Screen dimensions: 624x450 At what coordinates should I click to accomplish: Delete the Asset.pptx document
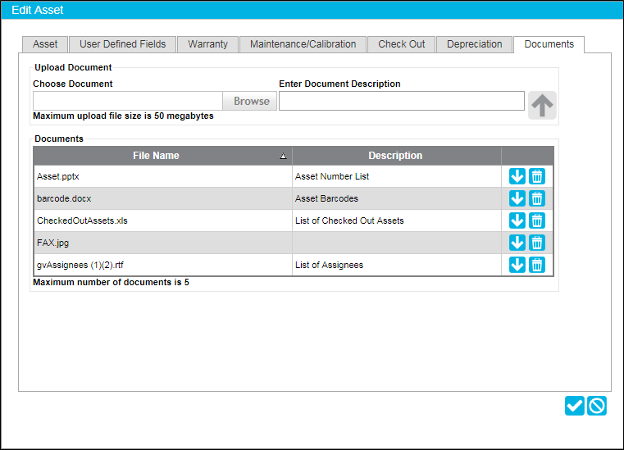537,176
